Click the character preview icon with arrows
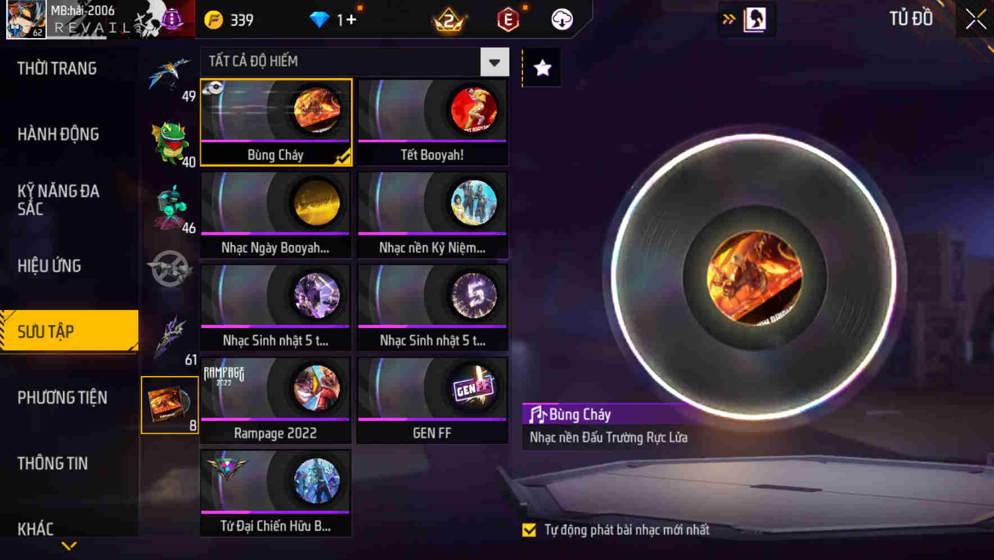Image resolution: width=994 pixels, height=560 pixels. [x=747, y=20]
